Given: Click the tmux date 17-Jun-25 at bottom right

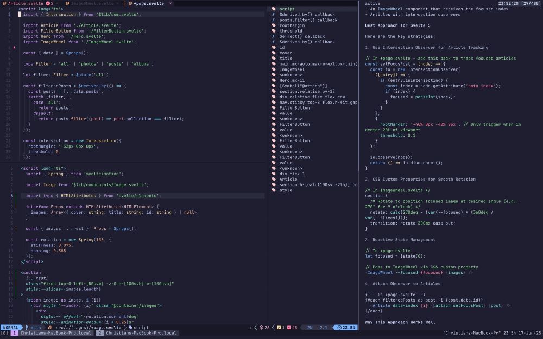Looking at the screenshot, I should pyautogui.click(x=530, y=333).
